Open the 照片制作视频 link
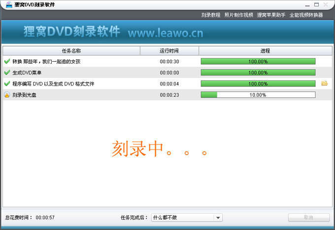This screenshot has height=230, width=335. [x=238, y=15]
